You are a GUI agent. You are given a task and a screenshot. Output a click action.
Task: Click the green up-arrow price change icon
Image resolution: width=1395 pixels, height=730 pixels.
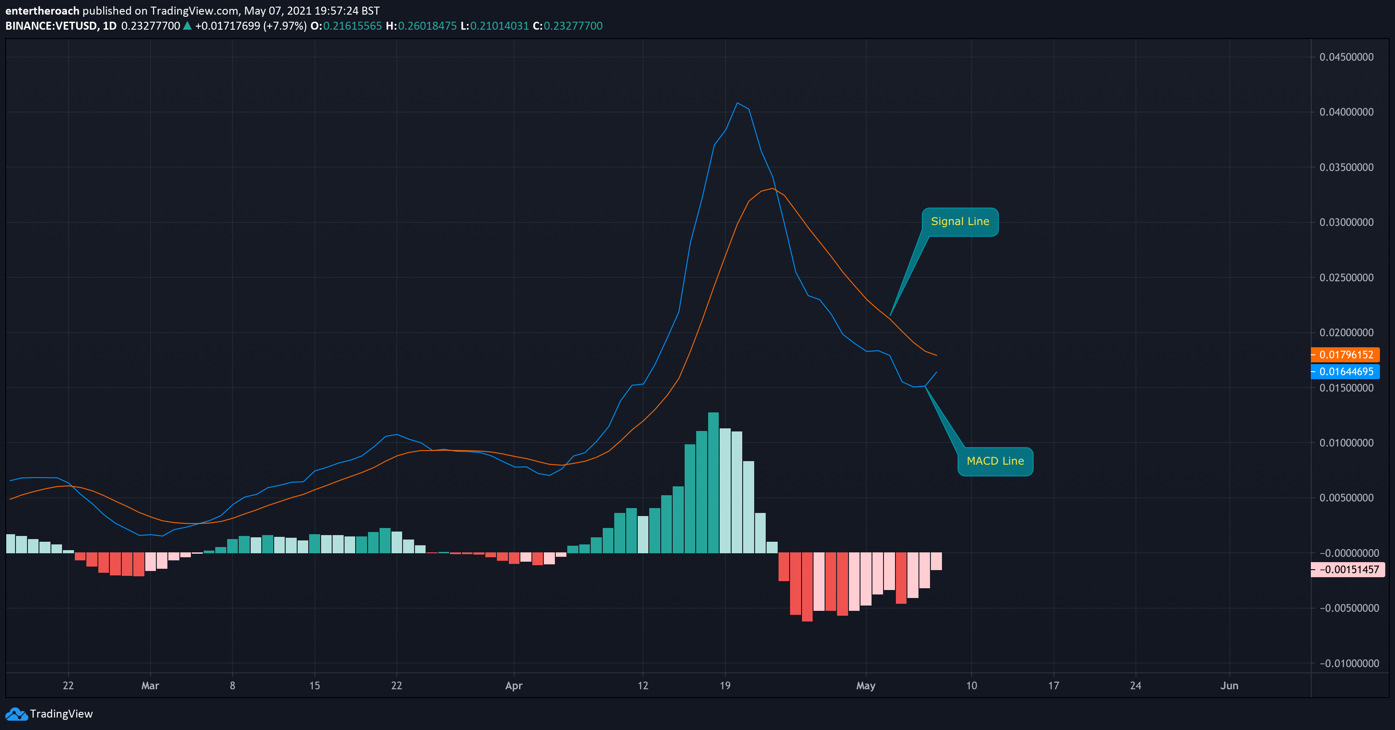coord(187,25)
